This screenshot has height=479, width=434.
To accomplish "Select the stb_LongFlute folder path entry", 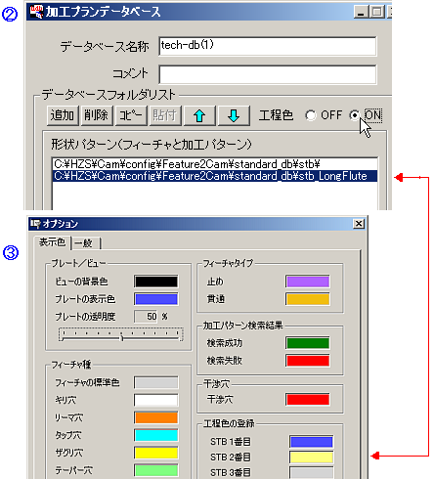I will point(215,176).
